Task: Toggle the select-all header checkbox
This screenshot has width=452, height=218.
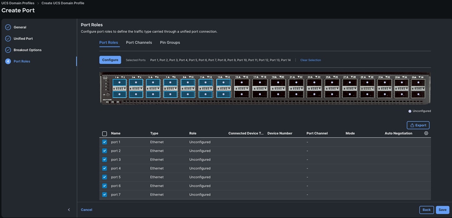Action: [x=104, y=133]
